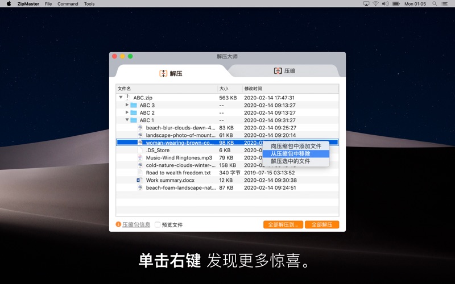Select the .DS_Store file name
The image size is (455, 284).
click(x=158, y=151)
